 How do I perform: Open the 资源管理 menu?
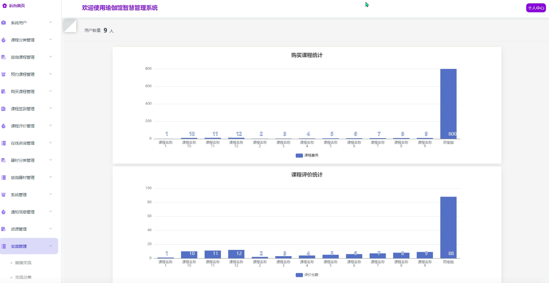(x=29, y=229)
